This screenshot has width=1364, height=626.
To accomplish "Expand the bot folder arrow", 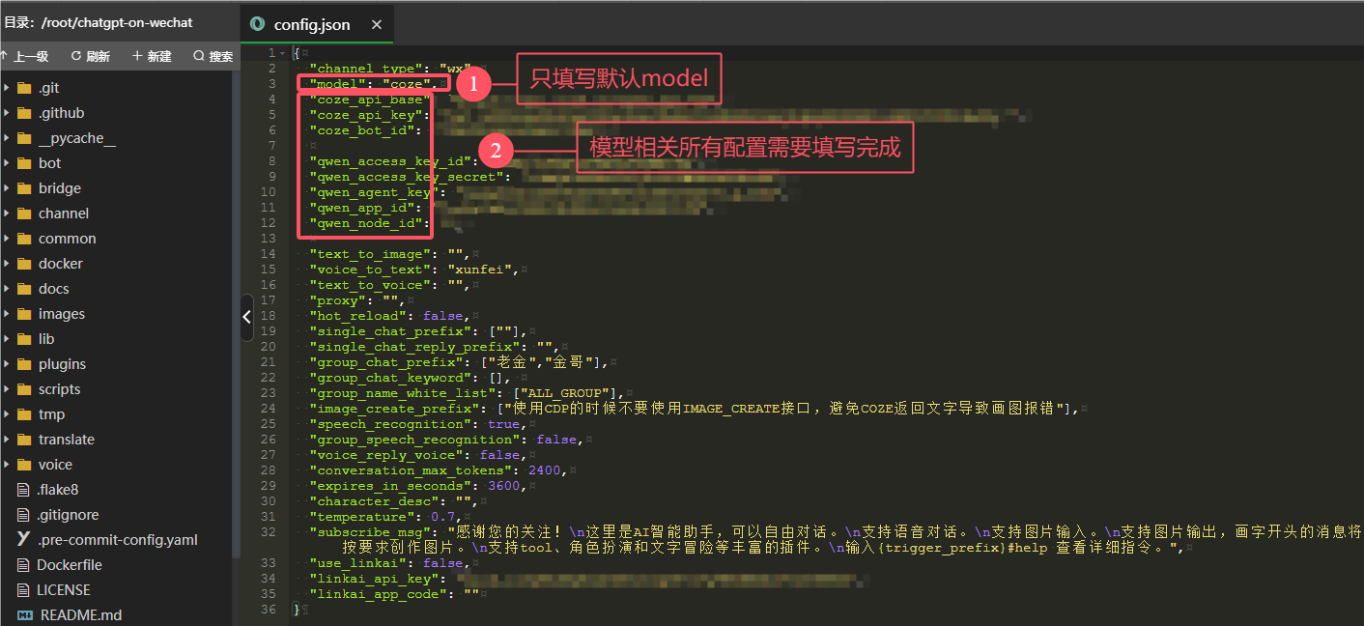I will 7,163.
